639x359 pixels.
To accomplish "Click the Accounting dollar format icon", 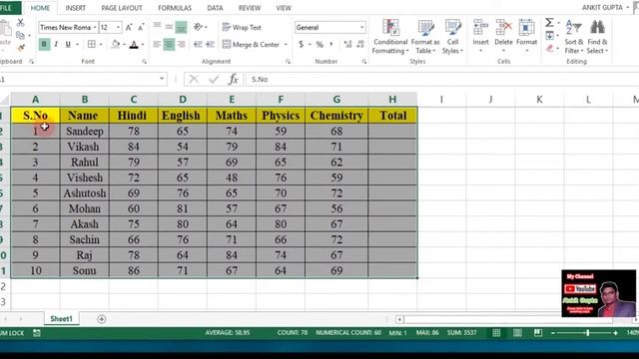I will pos(302,44).
